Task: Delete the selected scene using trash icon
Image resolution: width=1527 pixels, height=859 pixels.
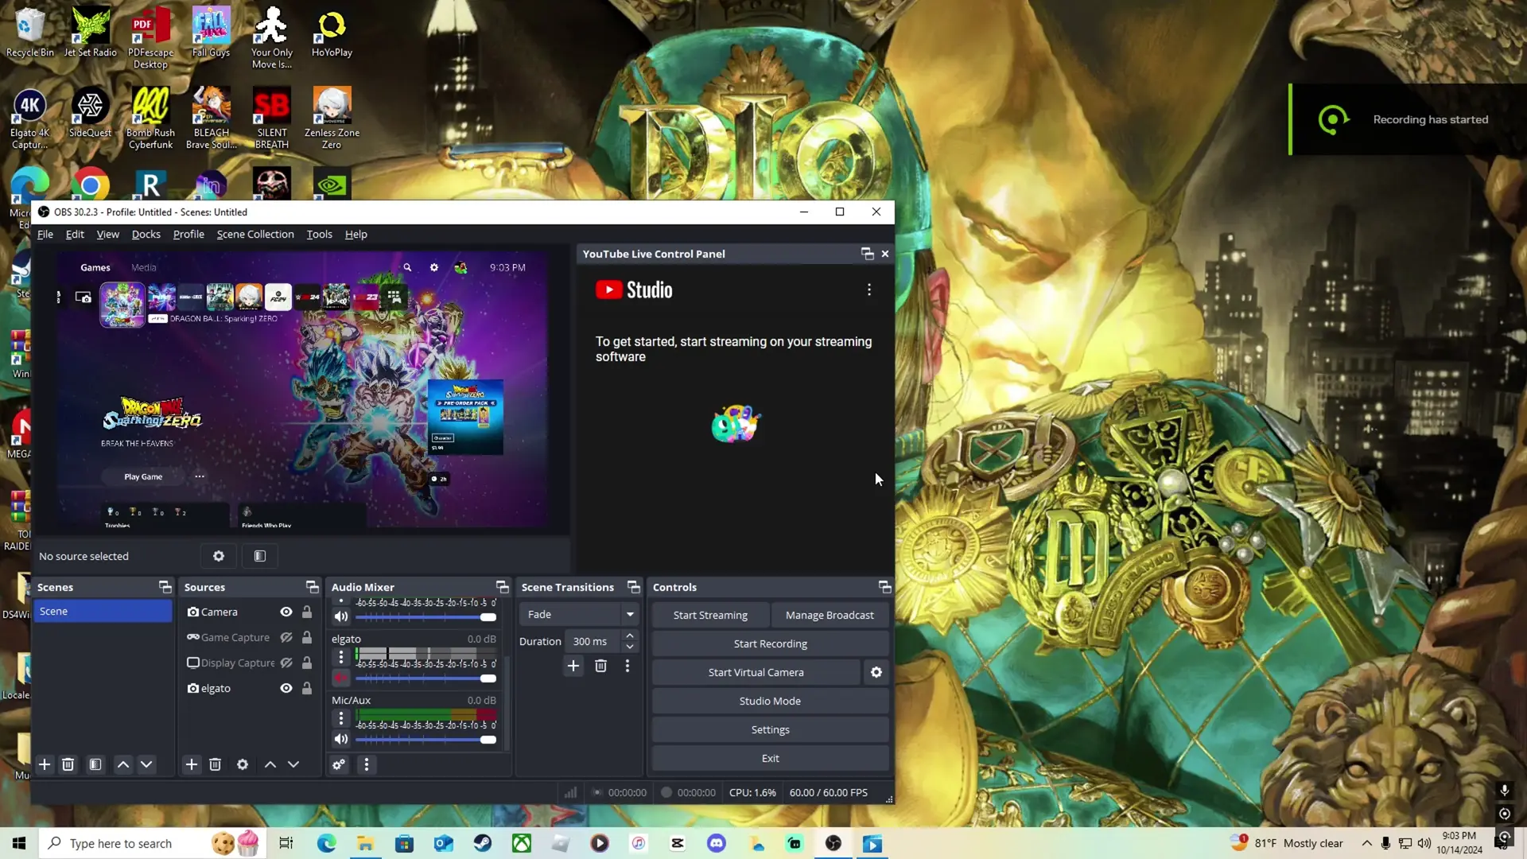Action: tap(68, 764)
